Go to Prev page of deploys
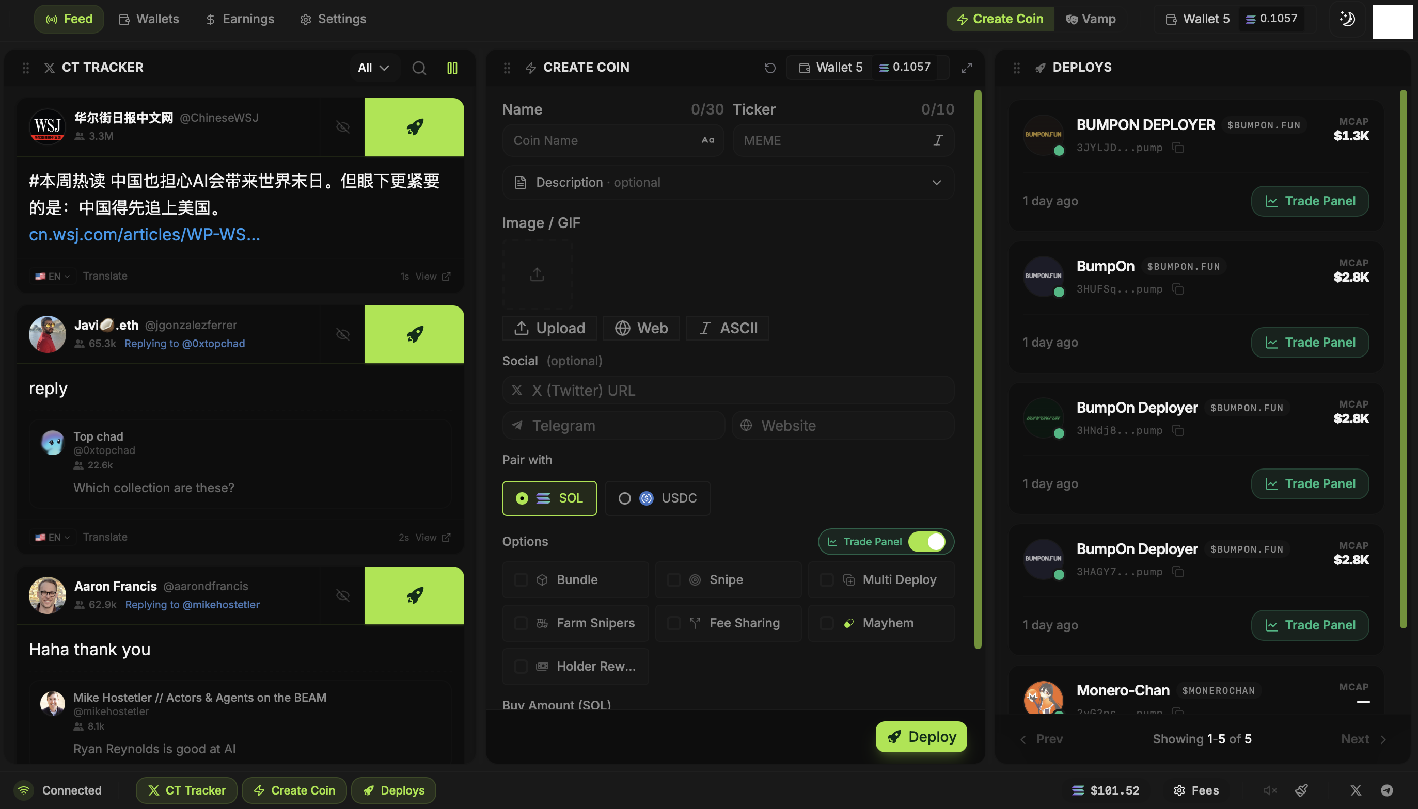Viewport: 1418px width, 809px height. coord(1041,739)
